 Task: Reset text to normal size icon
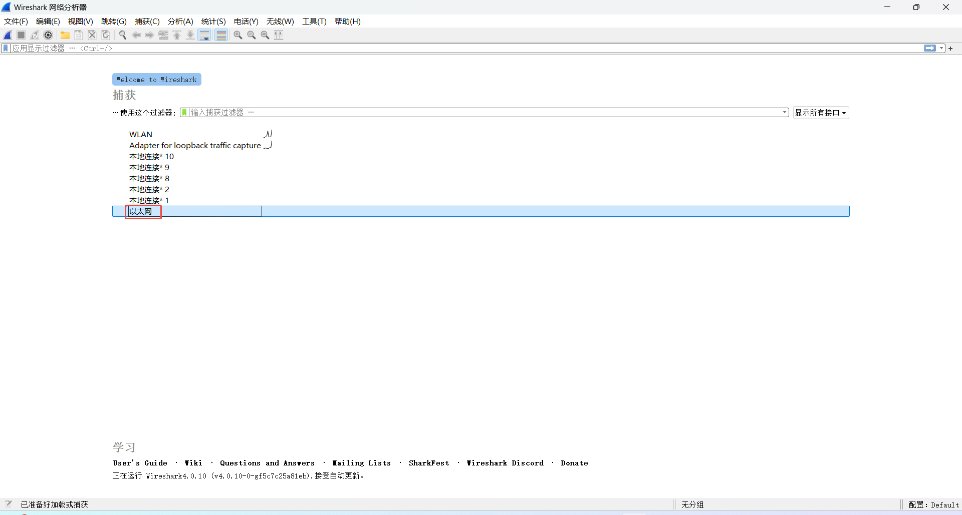click(265, 35)
